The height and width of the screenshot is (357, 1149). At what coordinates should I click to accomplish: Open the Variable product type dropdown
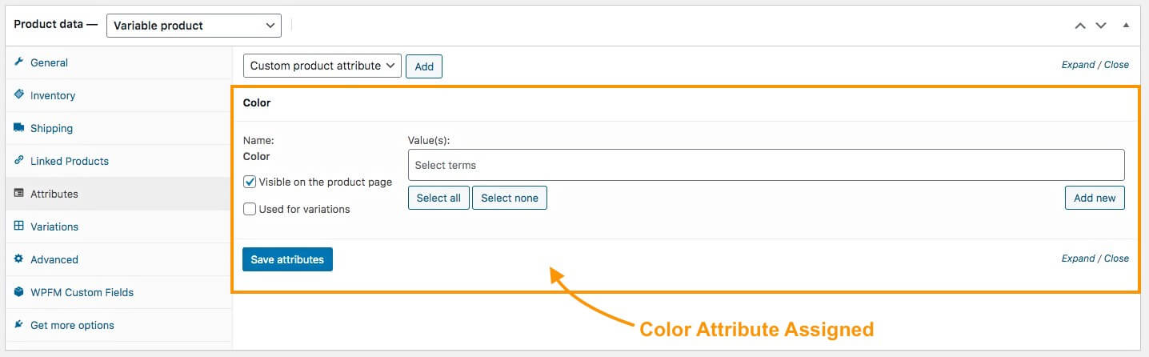click(194, 26)
